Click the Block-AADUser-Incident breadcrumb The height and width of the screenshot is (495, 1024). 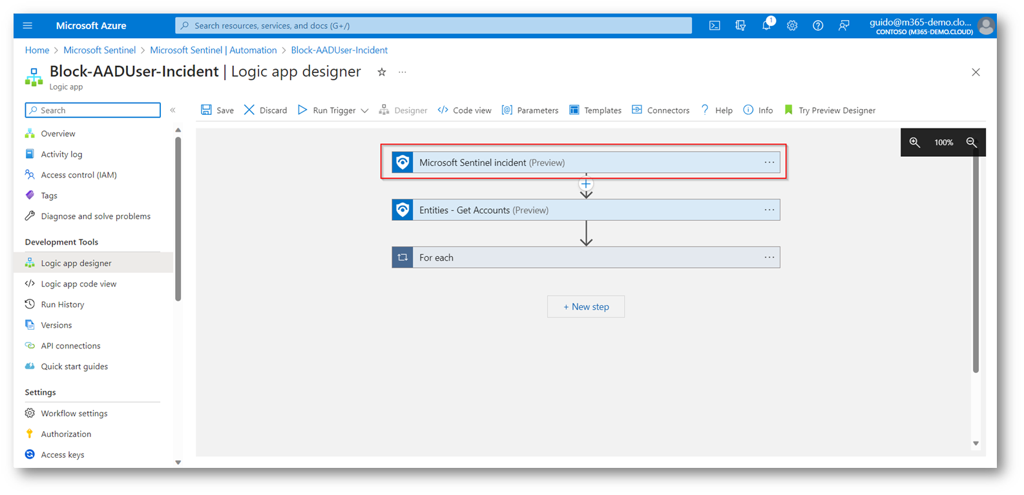[x=339, y=50]
